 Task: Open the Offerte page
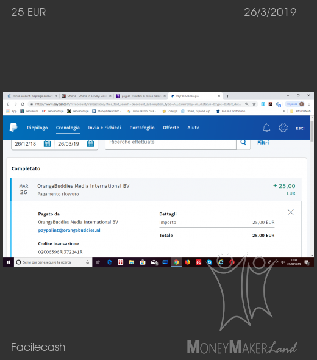point(171,128)
